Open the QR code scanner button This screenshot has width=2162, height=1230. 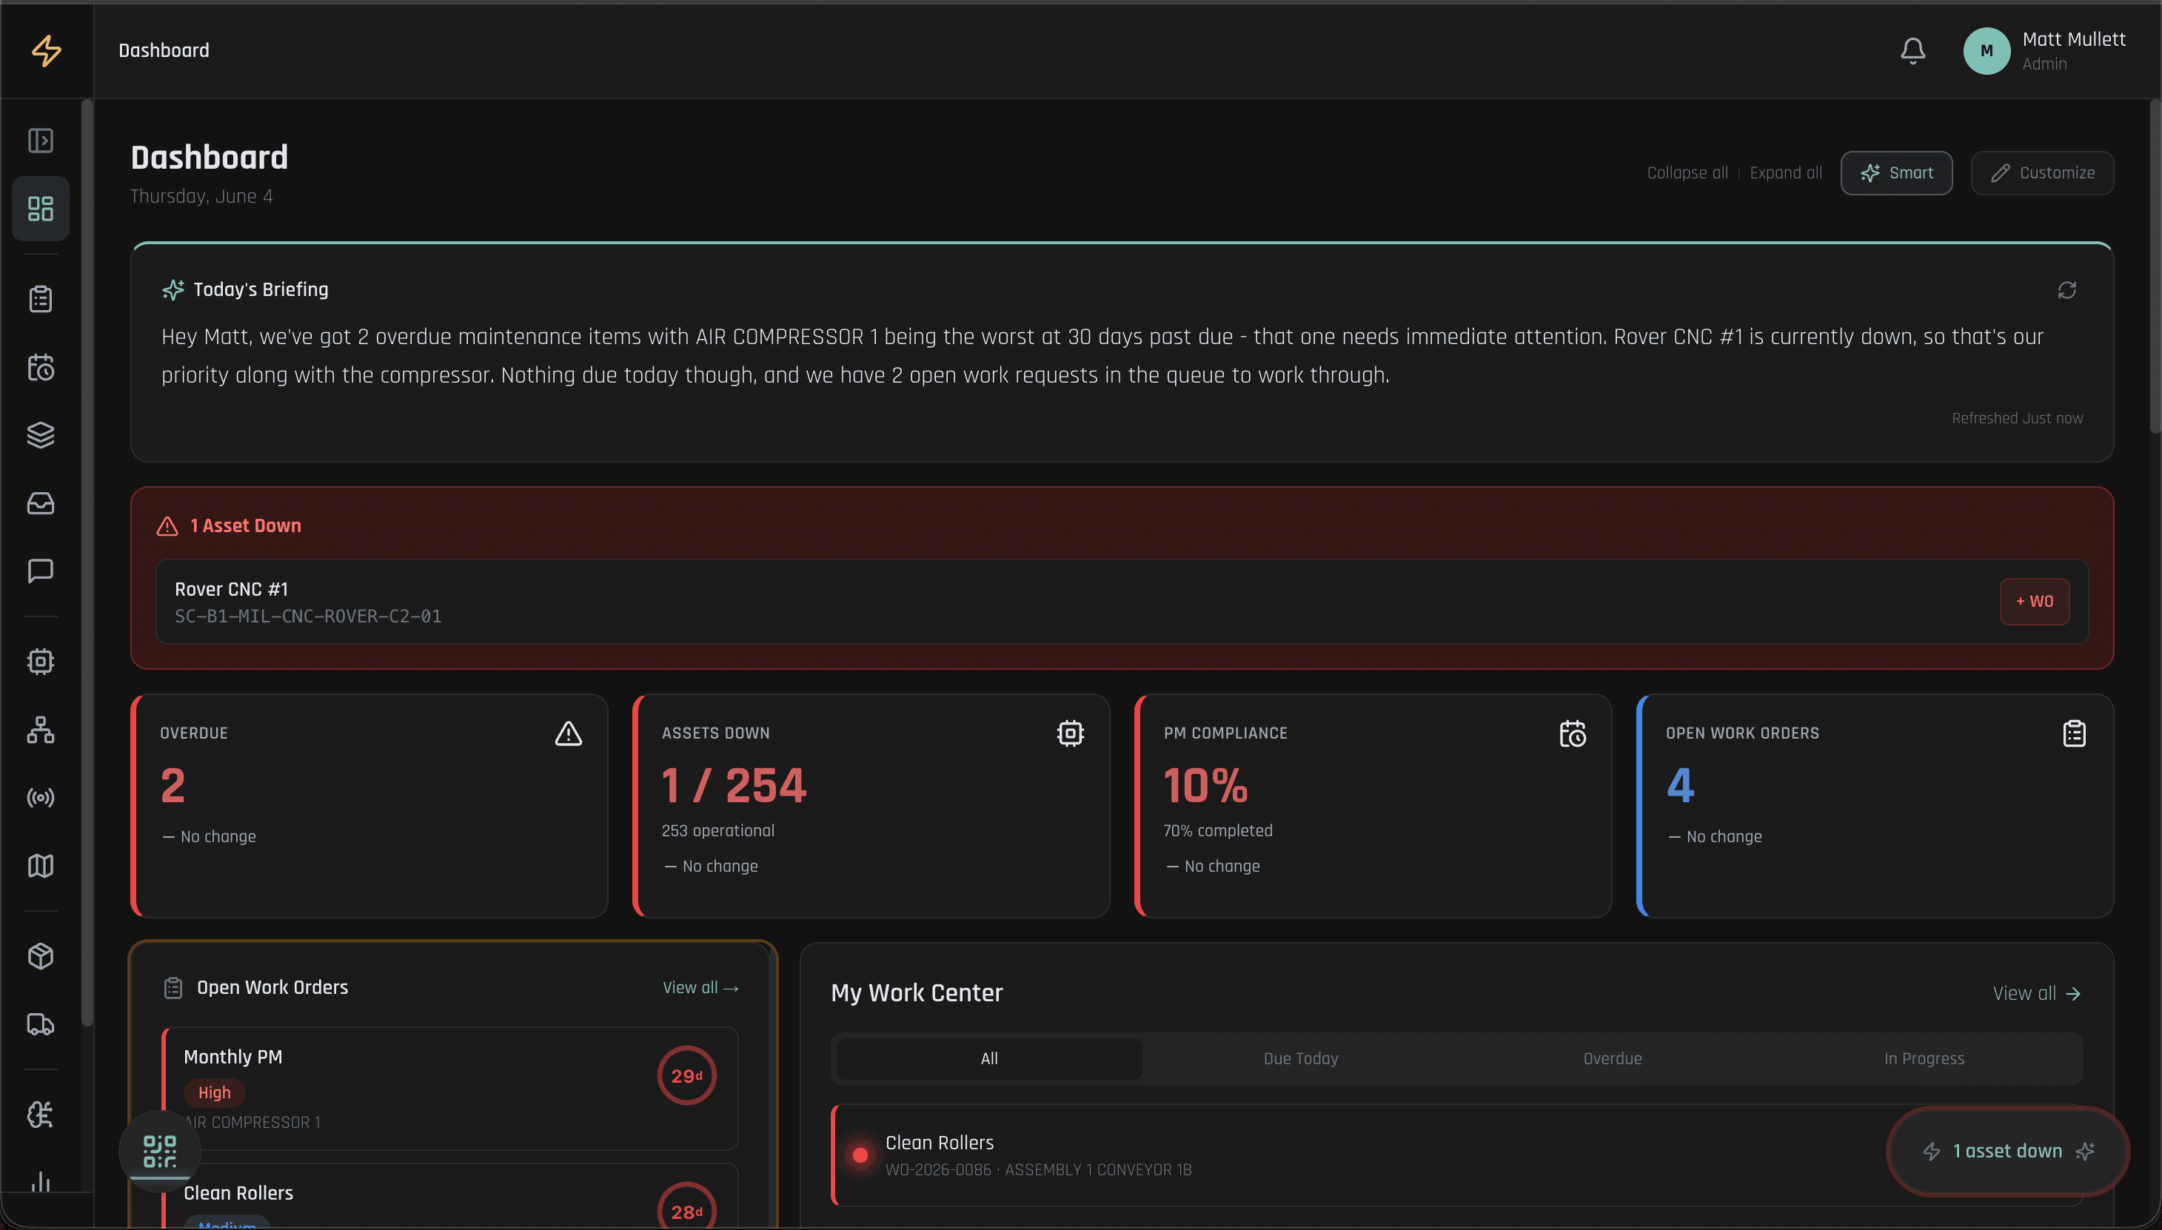(x=160, y=1151)
